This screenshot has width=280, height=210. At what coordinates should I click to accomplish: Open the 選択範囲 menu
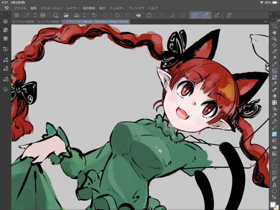click(x=89, y=8)
